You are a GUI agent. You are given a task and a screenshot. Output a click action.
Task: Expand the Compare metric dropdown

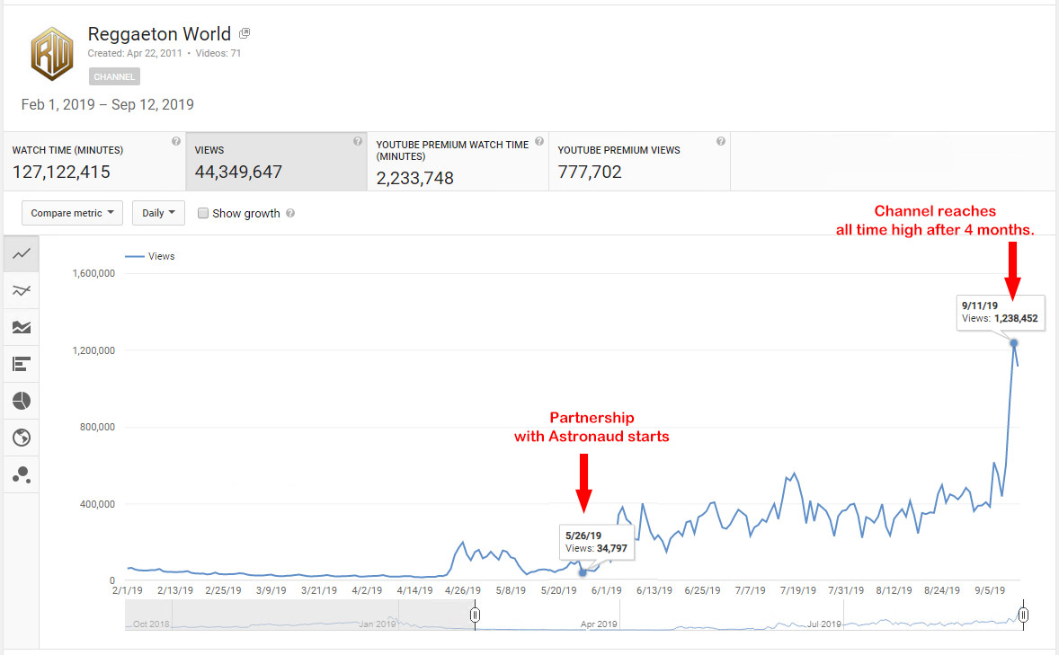[x=72, y=213]
